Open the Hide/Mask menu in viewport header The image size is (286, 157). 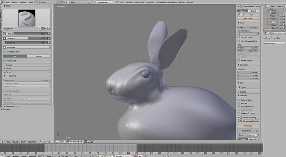(32, 142)
